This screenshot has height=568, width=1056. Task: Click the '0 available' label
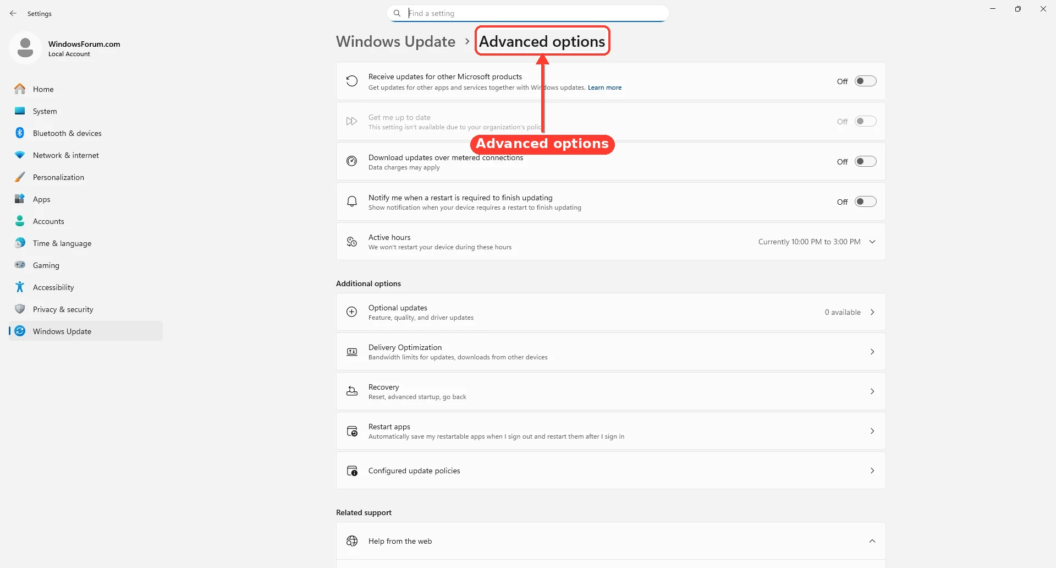pos(843,312)
